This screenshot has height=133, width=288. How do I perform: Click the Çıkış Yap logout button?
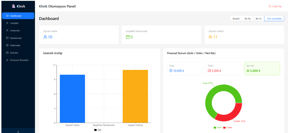click(275, 6)
